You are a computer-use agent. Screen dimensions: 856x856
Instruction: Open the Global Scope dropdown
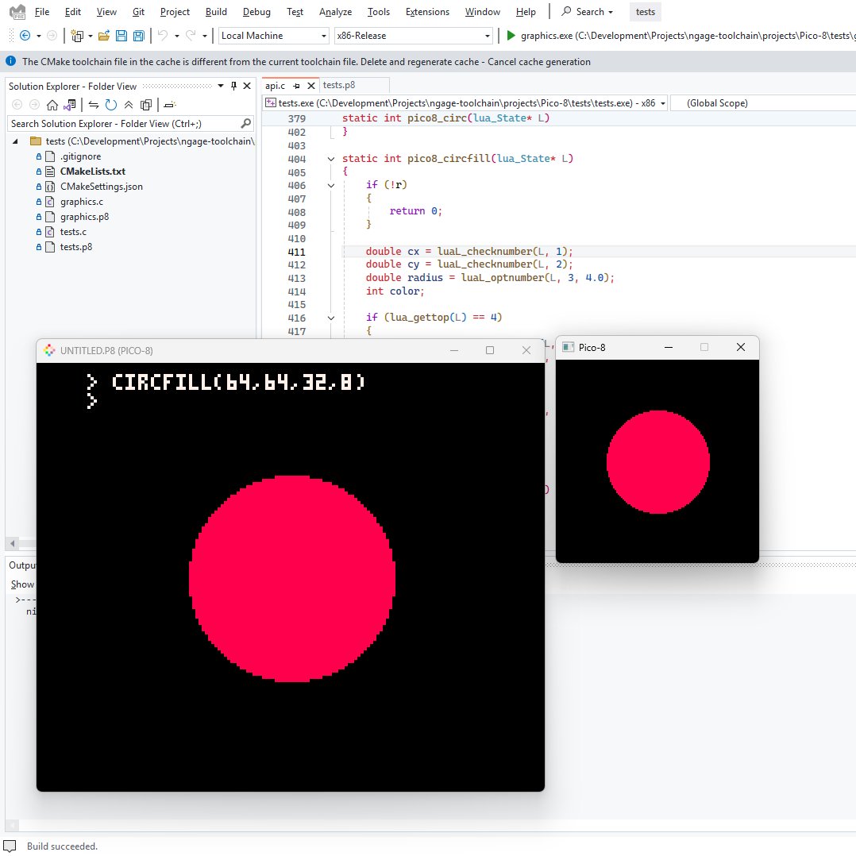pyautogui.click(x=763, y=103)
